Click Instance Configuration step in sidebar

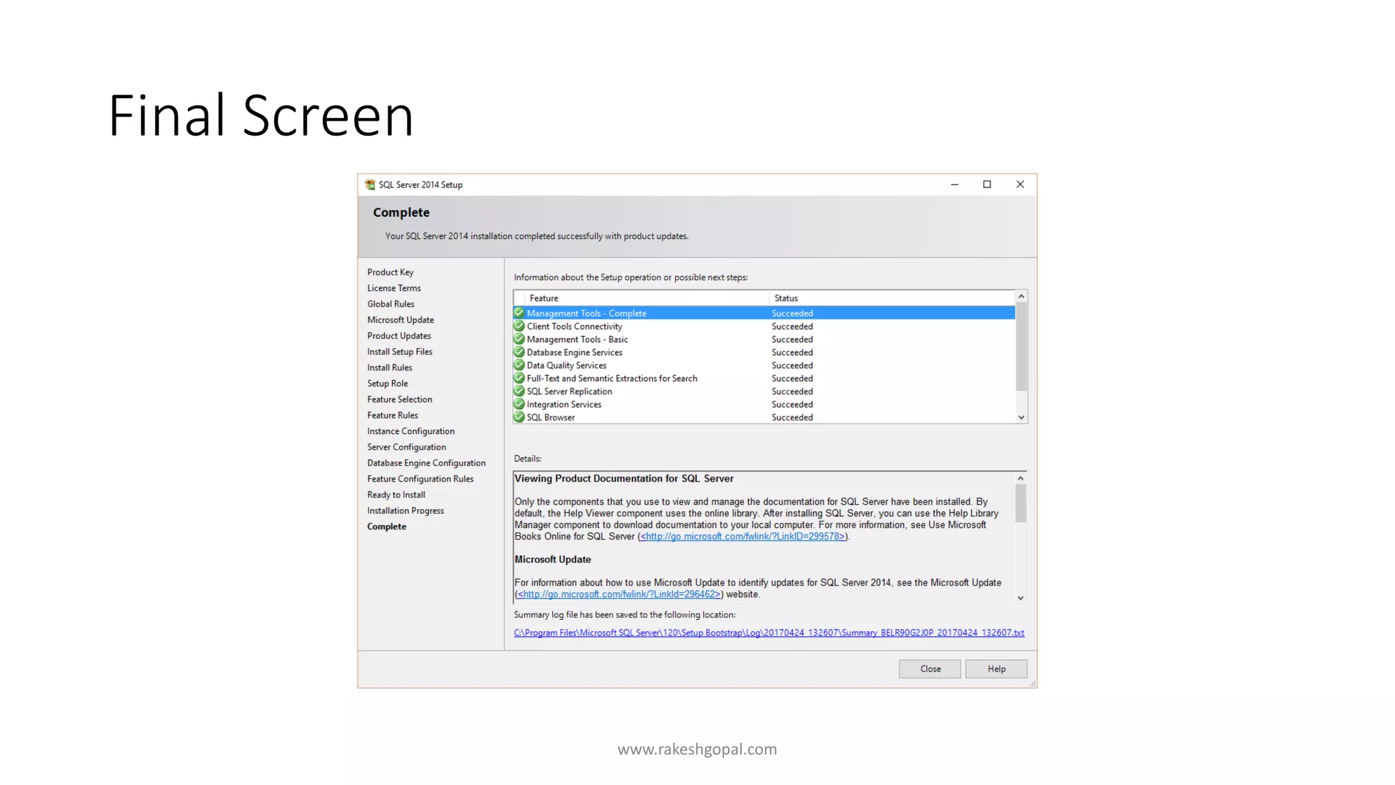tap(411, 431)
